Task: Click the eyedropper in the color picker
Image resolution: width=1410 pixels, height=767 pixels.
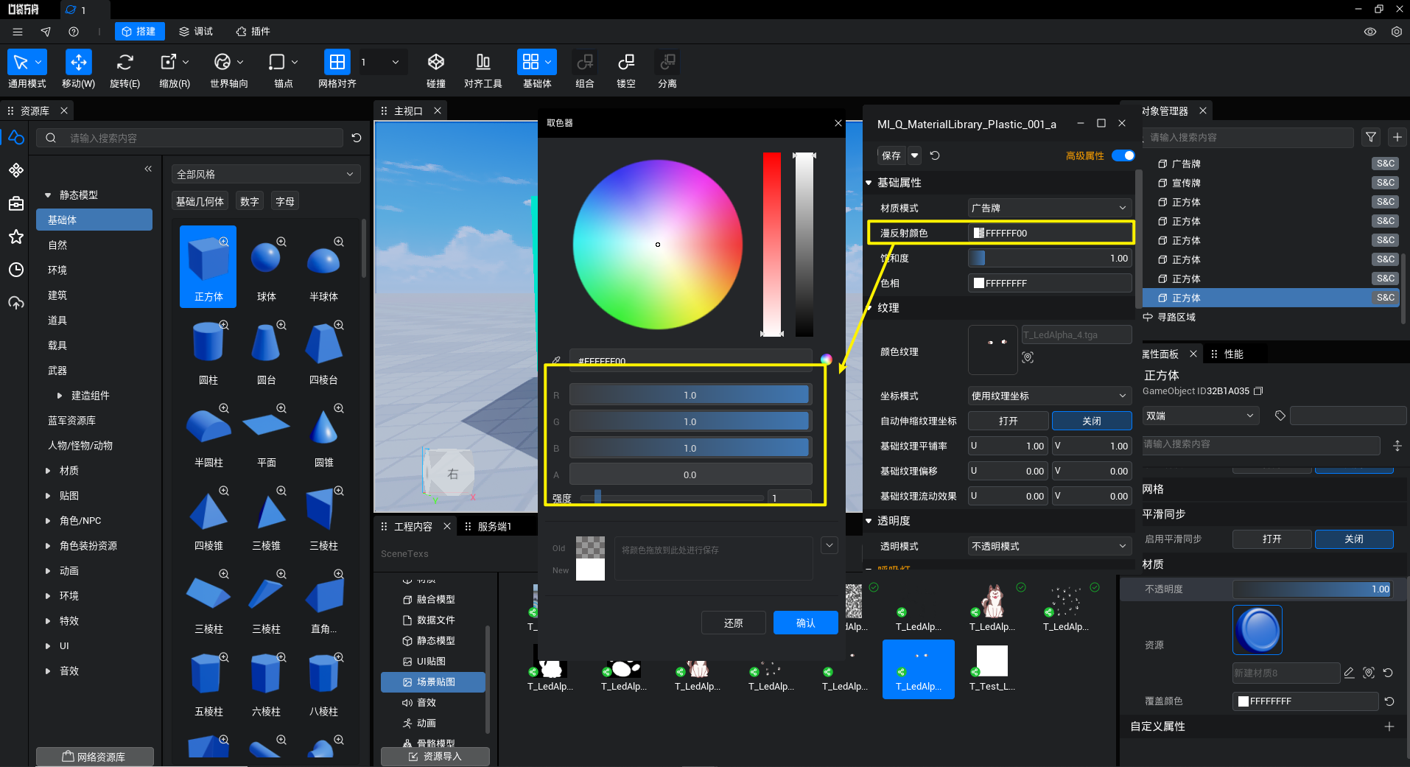Action: [556, 360]
